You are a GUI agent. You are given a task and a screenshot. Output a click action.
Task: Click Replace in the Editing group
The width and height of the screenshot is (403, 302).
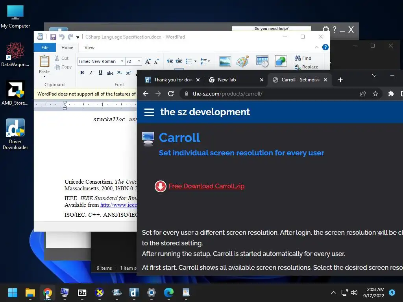(306, 67)
